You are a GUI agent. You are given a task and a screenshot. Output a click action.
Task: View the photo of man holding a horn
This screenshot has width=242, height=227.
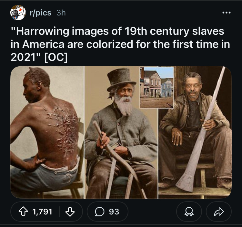click(195, 132)
